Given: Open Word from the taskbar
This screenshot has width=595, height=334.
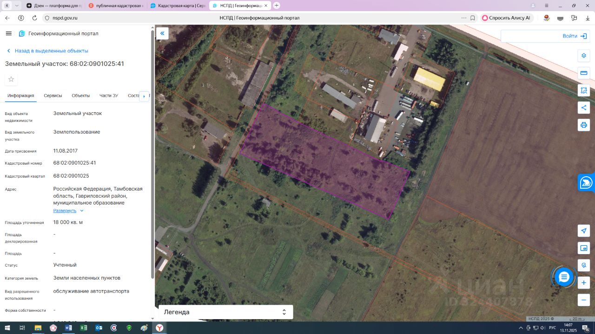Looking at the screenshot, I should tap(68, 328).
